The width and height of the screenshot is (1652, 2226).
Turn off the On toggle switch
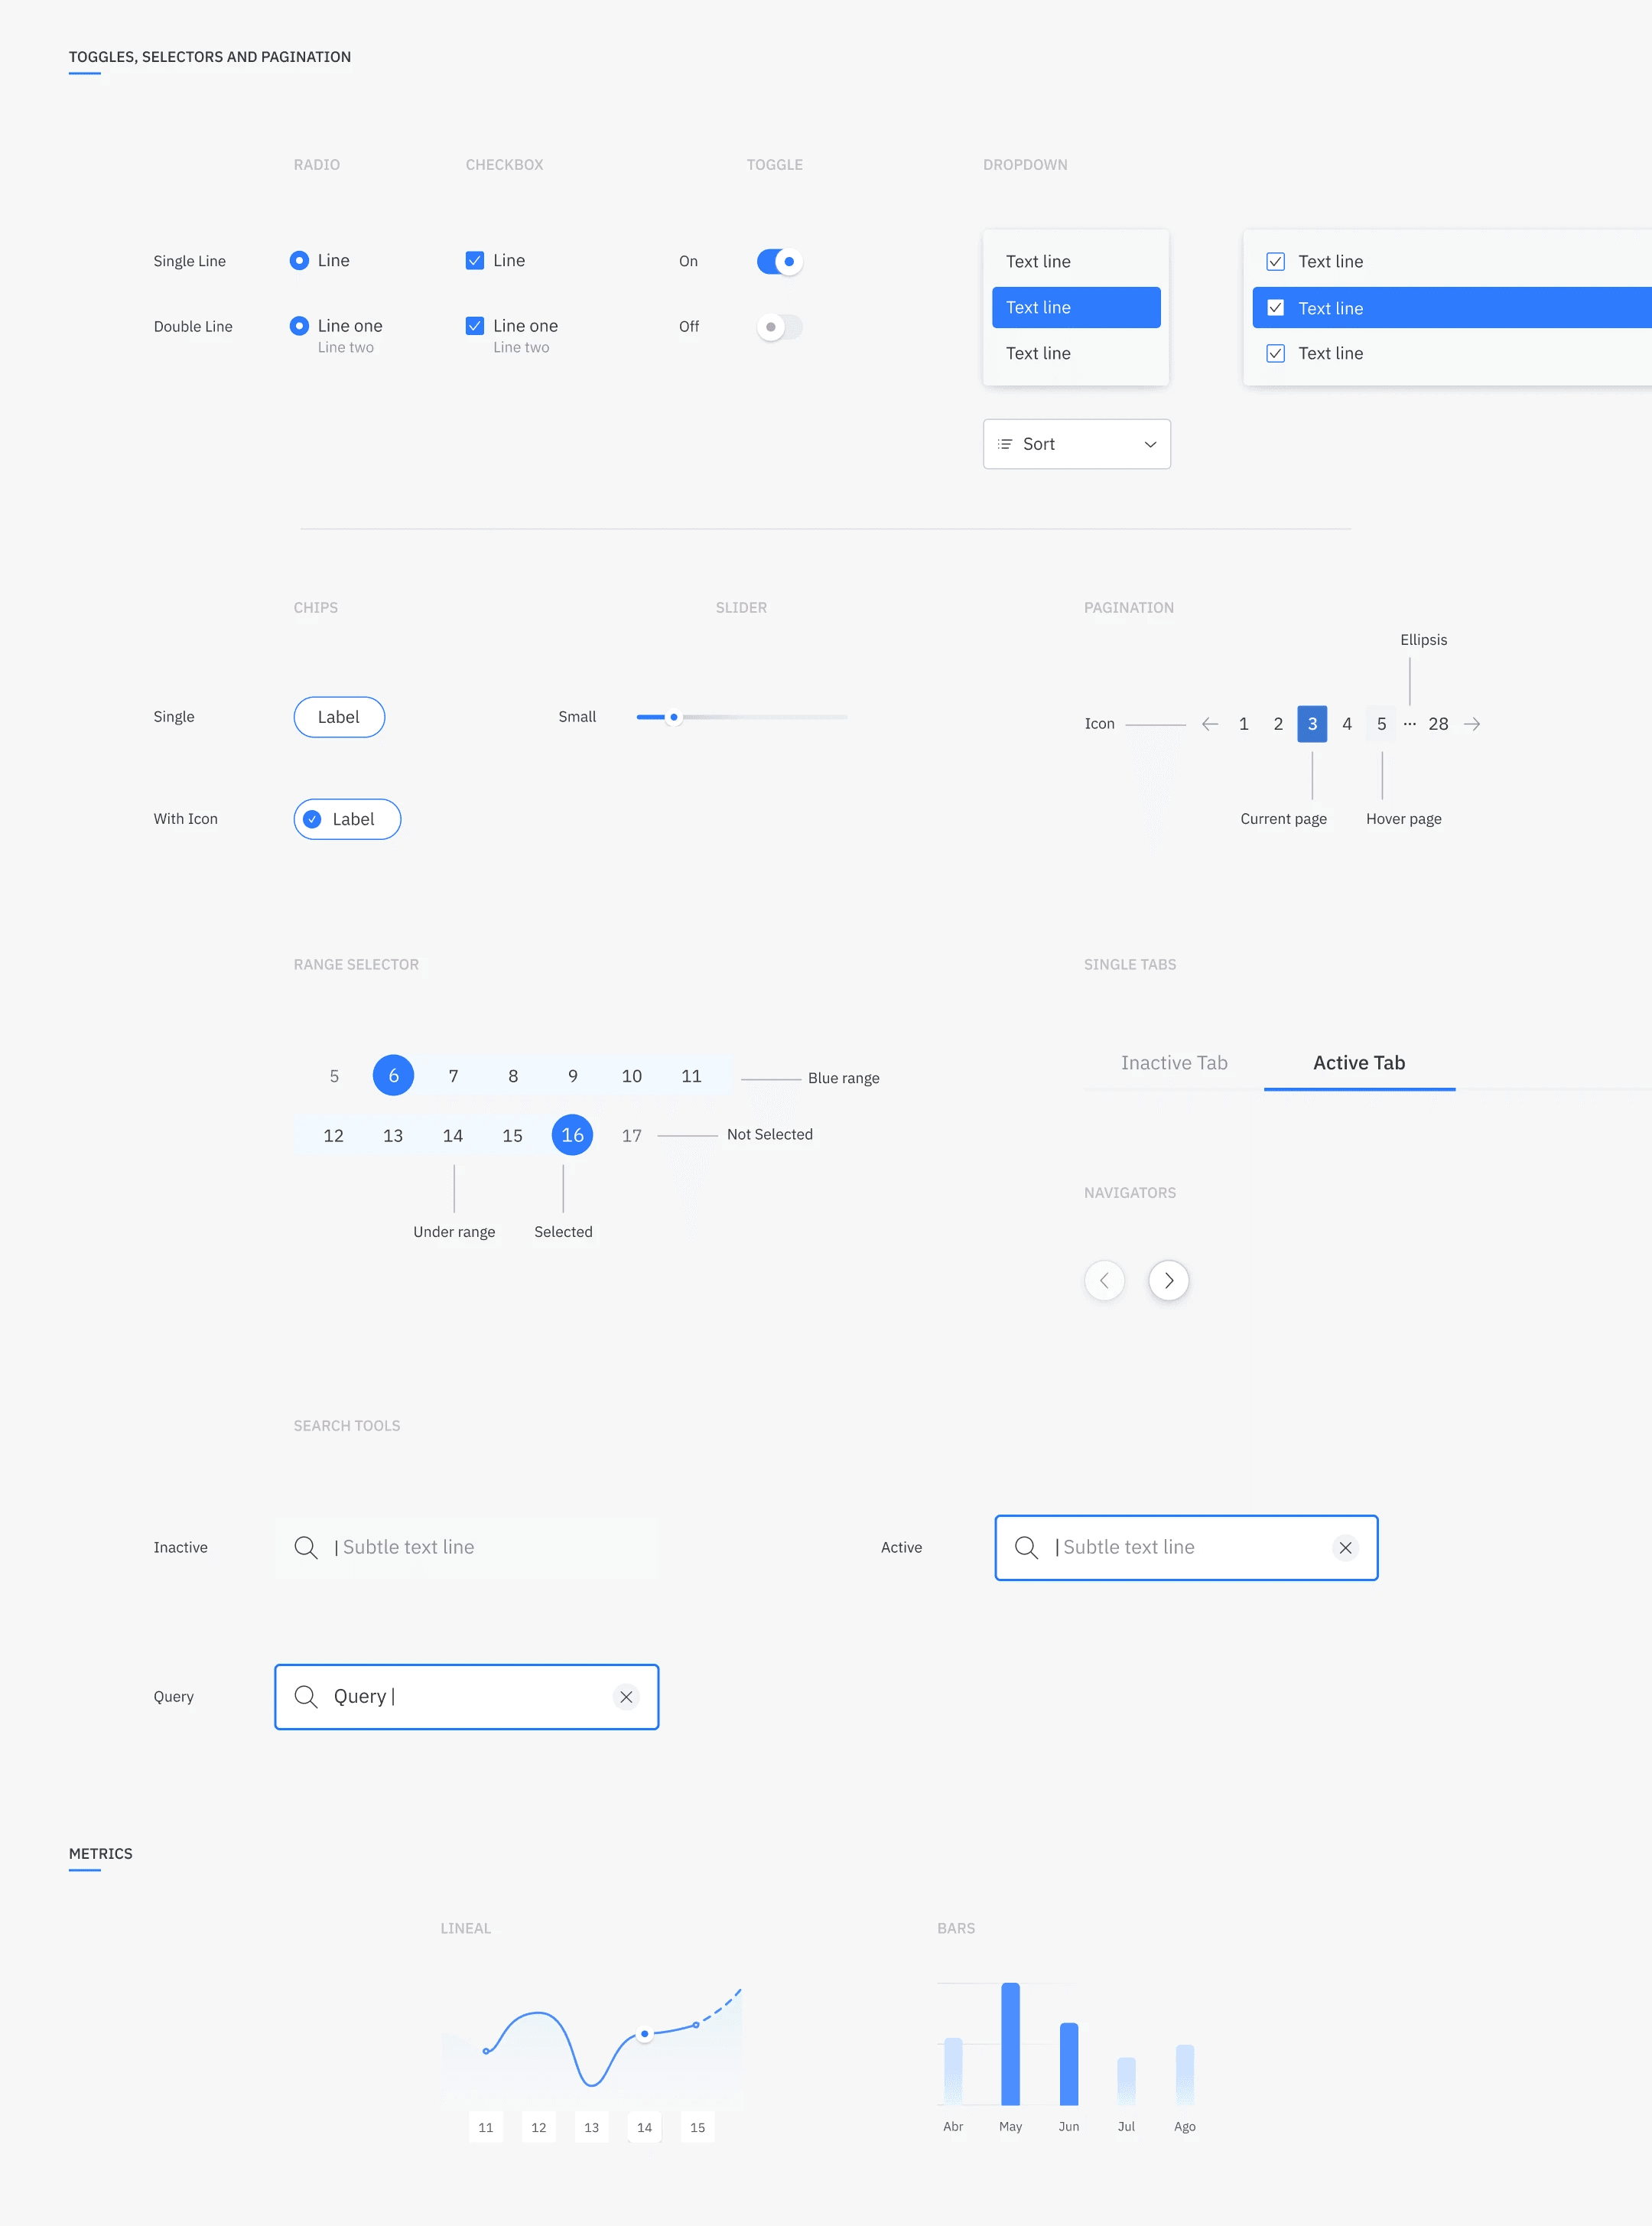780,262
